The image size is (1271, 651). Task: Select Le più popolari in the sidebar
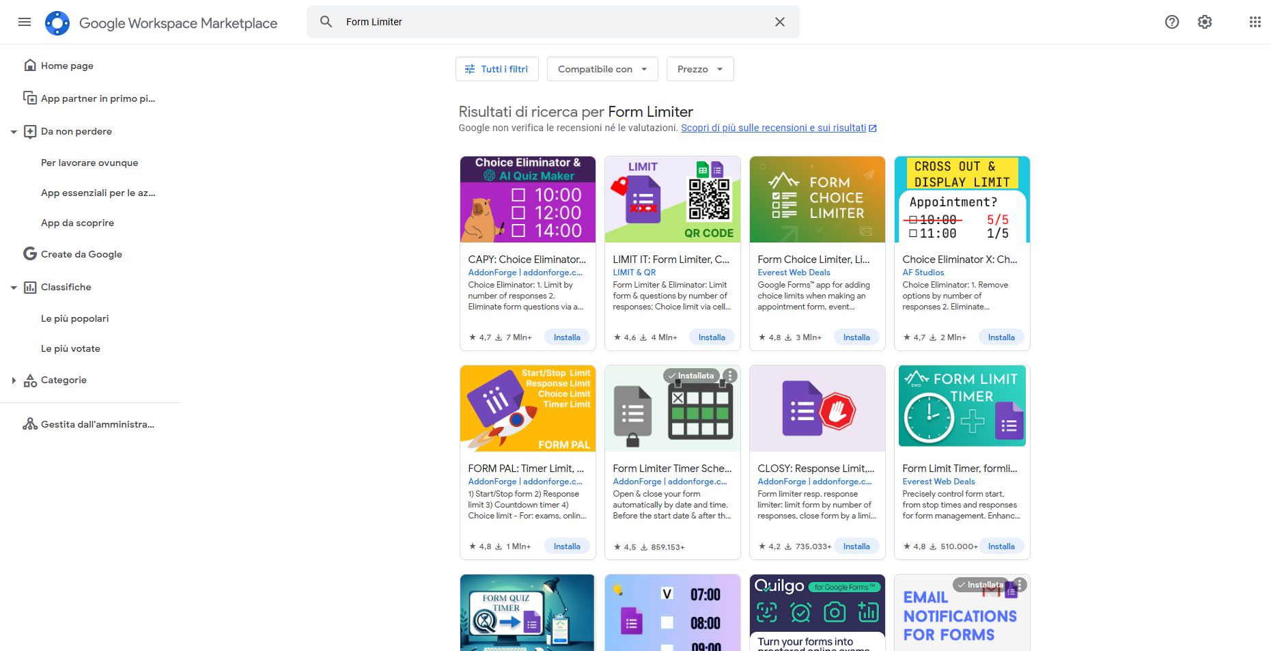click(x=74, y=318)
